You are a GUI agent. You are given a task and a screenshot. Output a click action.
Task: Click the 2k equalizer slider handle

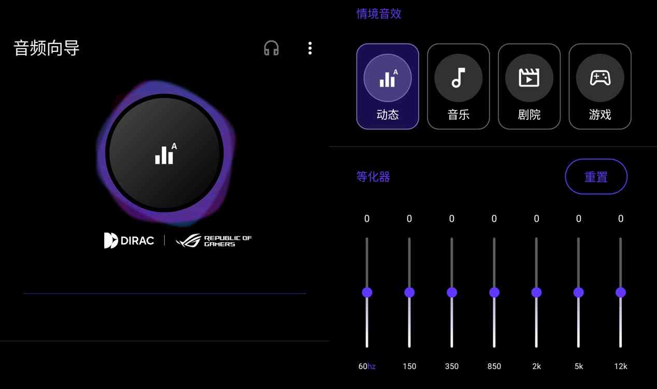point(536,293)
